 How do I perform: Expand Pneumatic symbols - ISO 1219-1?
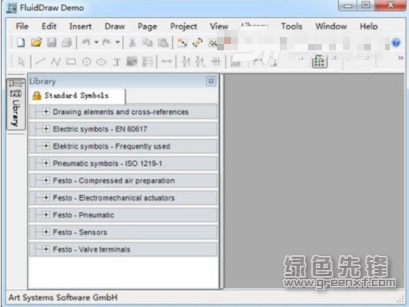tap(46, 163)
